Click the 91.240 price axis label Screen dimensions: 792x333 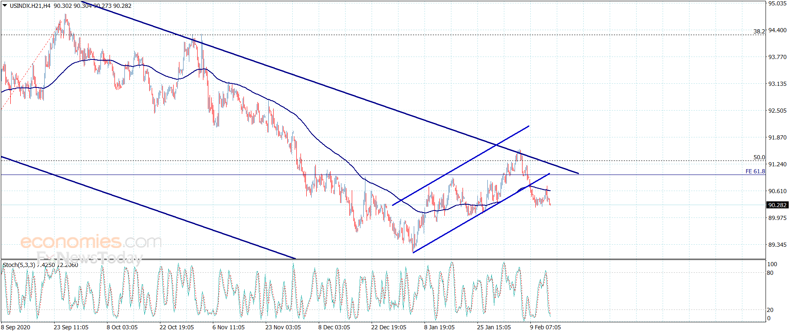pyautogui.click(x=777, y=164)
